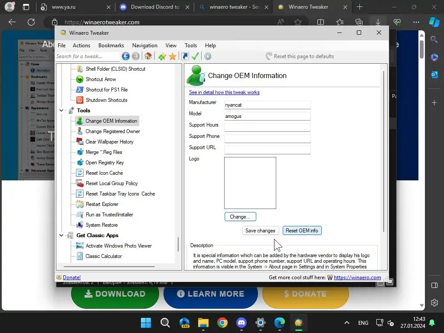Viewport: 444px width, 333px height.
Task: Open Windows Start button on taskbar
Action: click(146, 323)
